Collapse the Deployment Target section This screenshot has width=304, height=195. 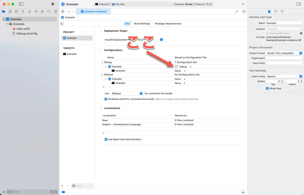[x=101, y=31]
